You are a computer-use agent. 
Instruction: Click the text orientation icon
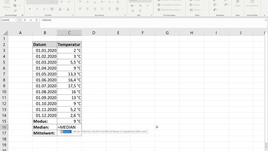click(102, 2)
